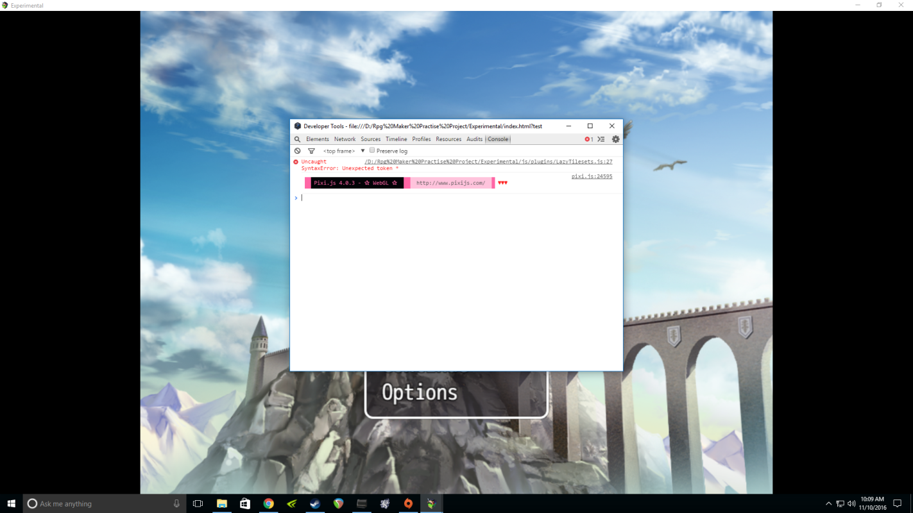Viewport: 913px width, 513px height.
Task: Click the DevTools inspect magnifier icon
Action: pyautogui.click(x=297, y=139)
